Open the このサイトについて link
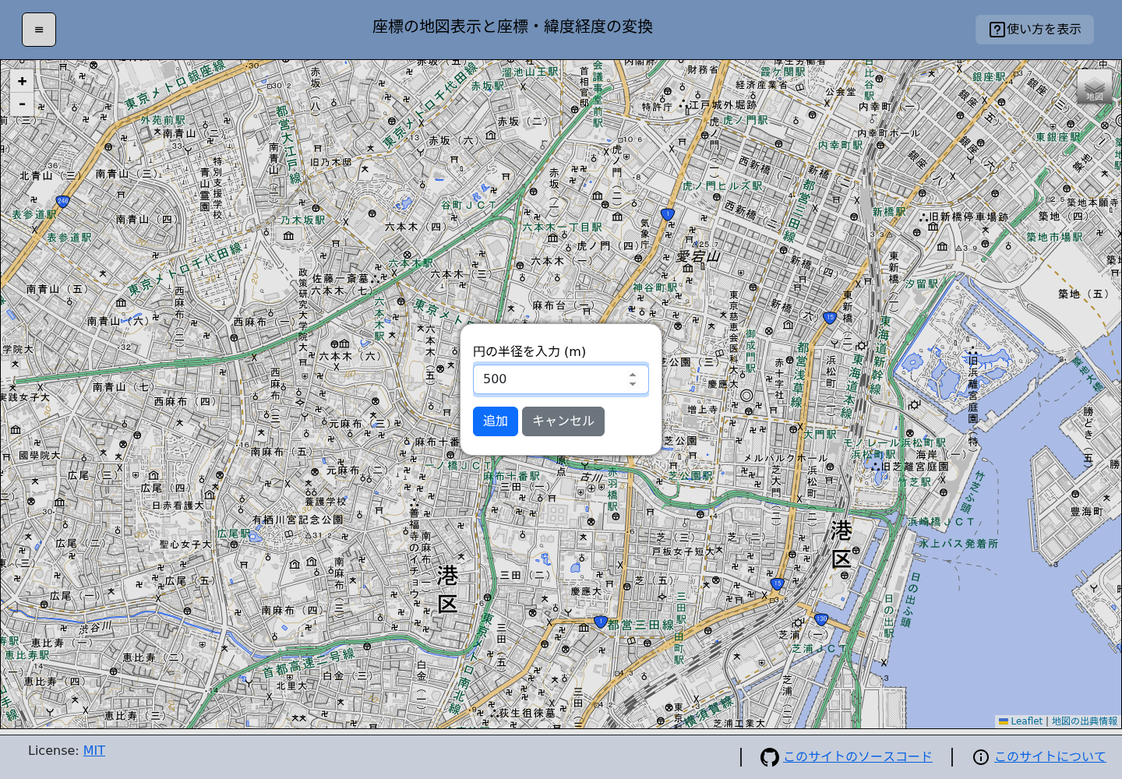 (1050, 756)
